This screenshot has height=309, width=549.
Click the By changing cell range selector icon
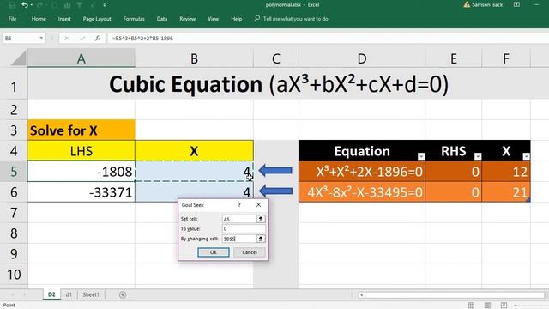click(x=261, y=239)
